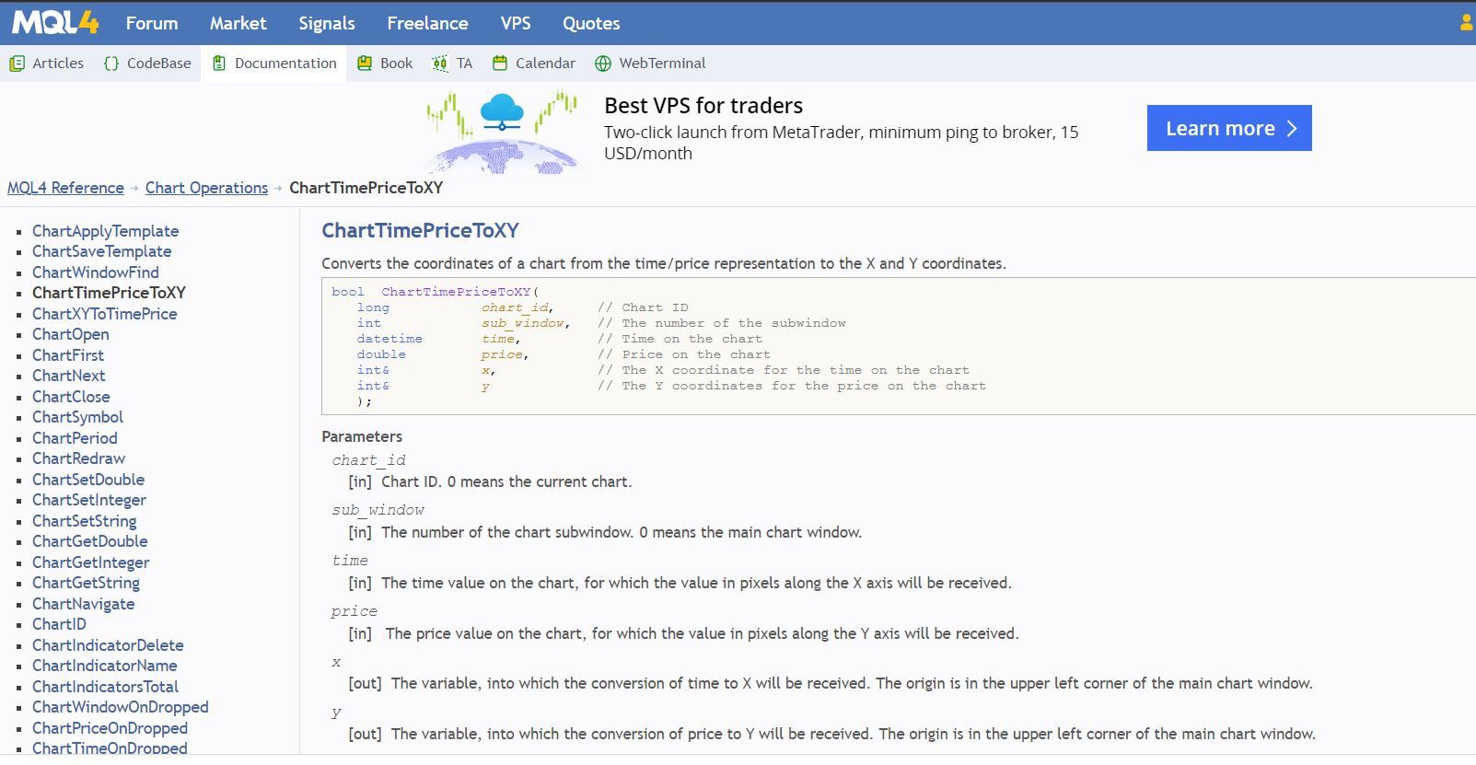Click the Learn more button
Image resolution: width=1476 pixels, height=765 pixels.
[x=1229, y=128]
